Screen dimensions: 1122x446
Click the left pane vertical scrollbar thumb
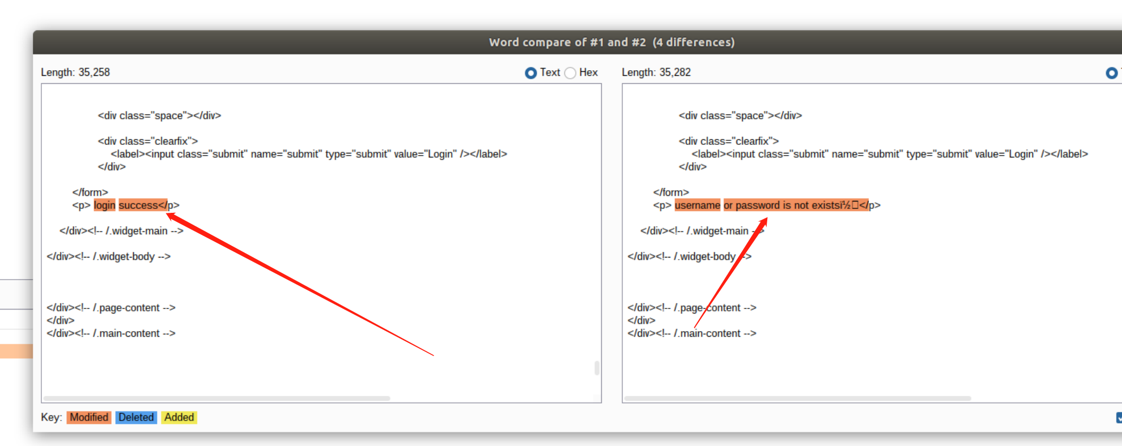[x=597, y=368]
